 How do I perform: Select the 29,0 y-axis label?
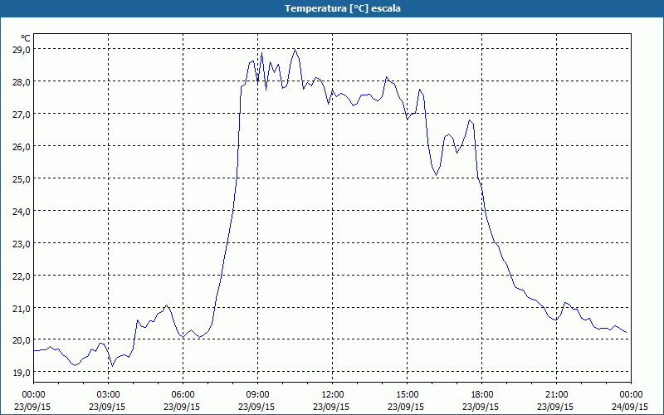click(22, 50)
